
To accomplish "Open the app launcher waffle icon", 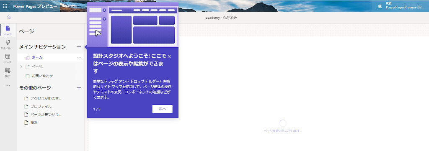I will (x=5, y=6).
